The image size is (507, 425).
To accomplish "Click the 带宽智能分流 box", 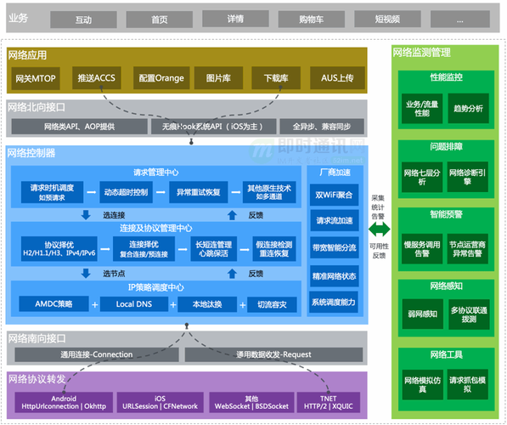I will coord(335,247).
